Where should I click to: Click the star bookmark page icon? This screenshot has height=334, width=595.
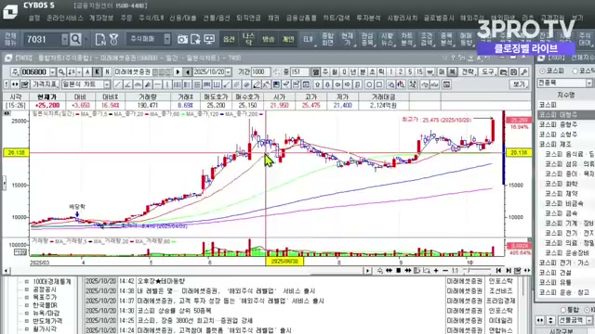point(196,39)
